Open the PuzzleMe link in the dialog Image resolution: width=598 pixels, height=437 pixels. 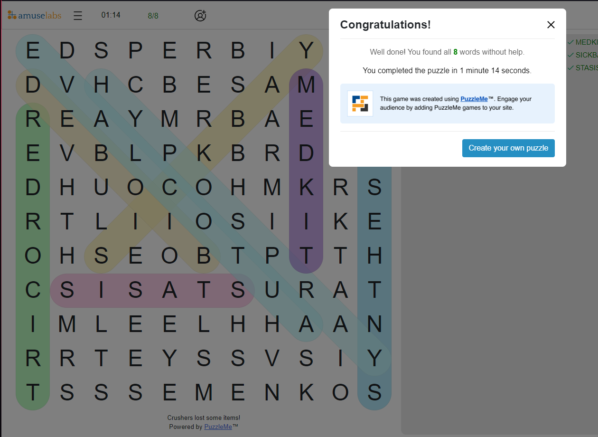pyautogui.click(x=474, y=99)
